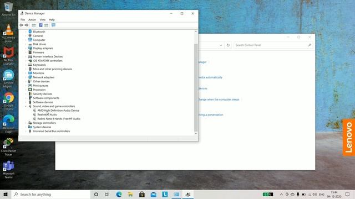This screenshot has height=199, width=355.
Task: Open the notification center icon
Action: tap(348, 194)
